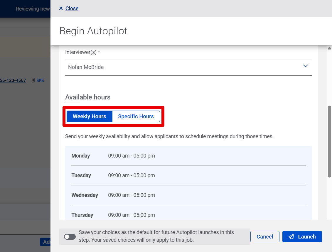The width and height of the screenshot is (332, 252).
Task: Click the chevron on the Interviewer field
Action: point(305,66)
